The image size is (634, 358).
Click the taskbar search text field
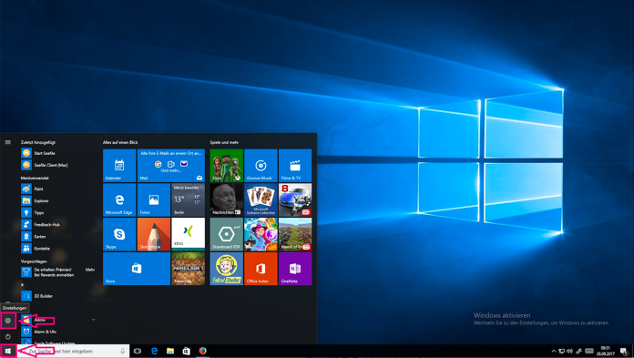coord(73,351)
